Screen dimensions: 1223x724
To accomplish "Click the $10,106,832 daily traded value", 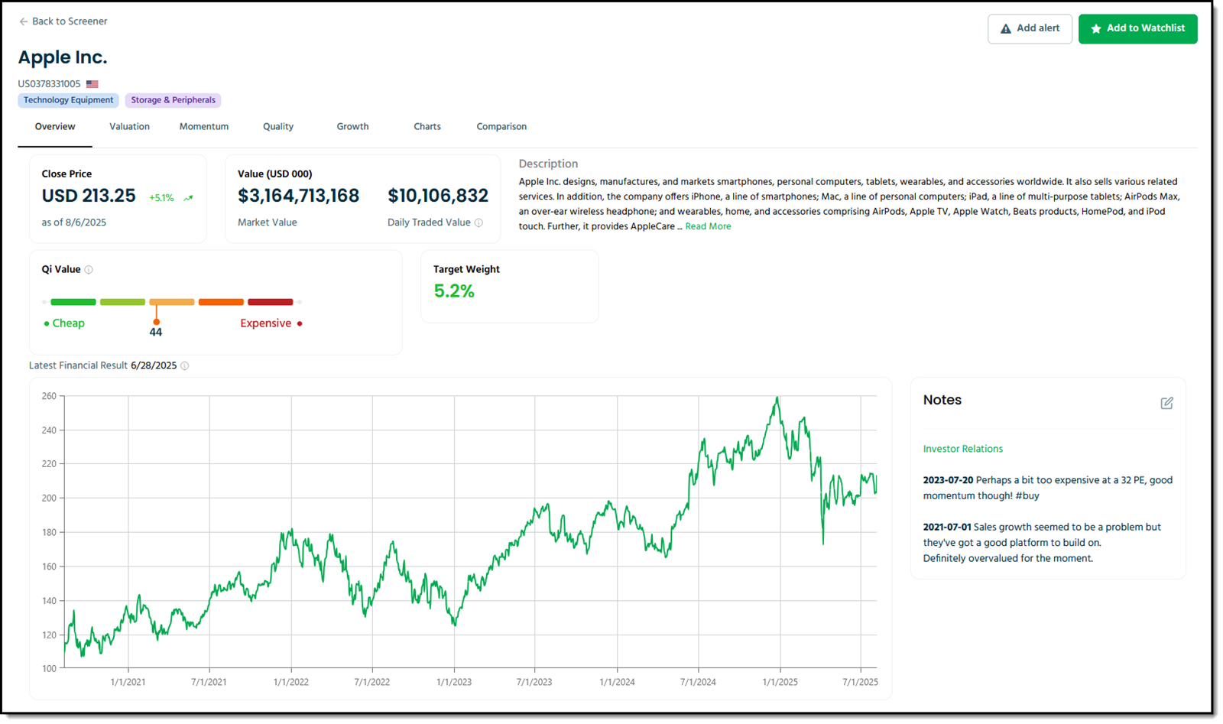I will pyautogui.click(x=438, y=196).
